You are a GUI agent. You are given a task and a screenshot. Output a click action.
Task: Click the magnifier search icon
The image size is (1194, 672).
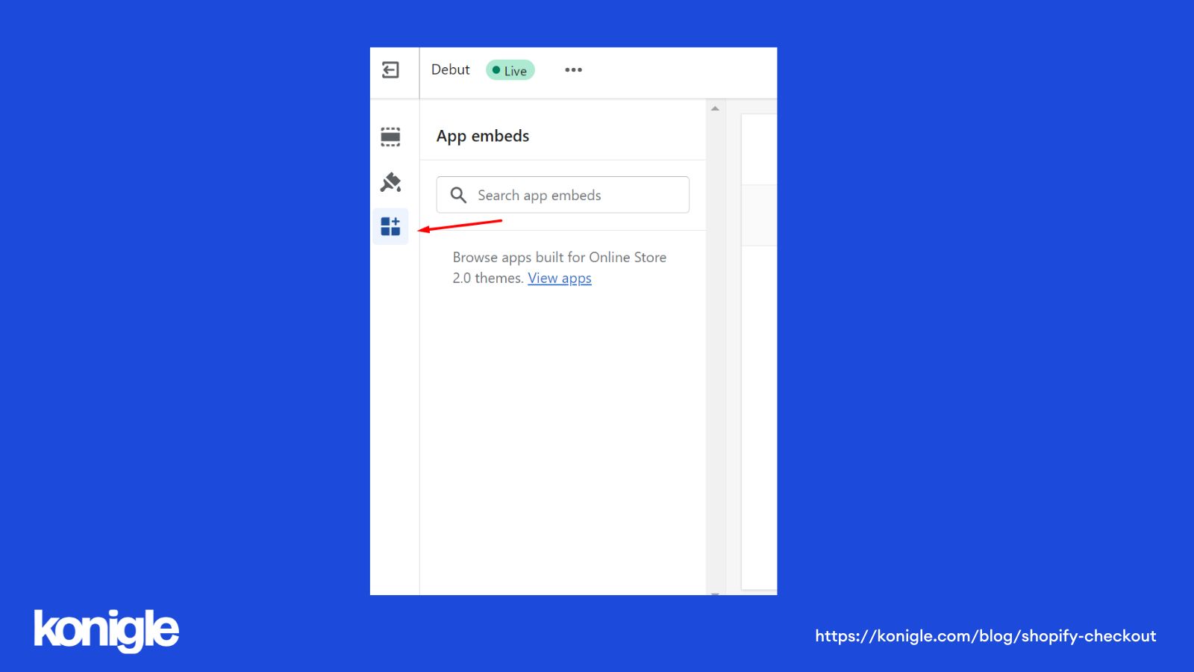[x=458, y=195]
